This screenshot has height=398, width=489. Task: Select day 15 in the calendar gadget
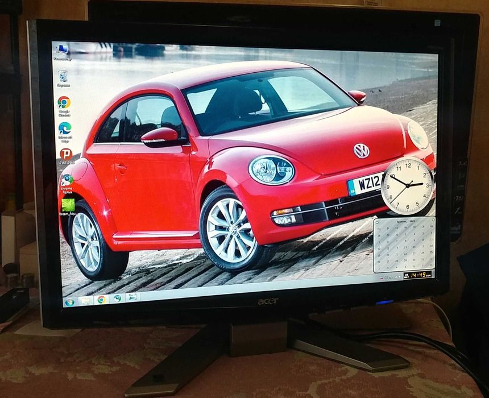pyautogui.click(x=405, y=247)
